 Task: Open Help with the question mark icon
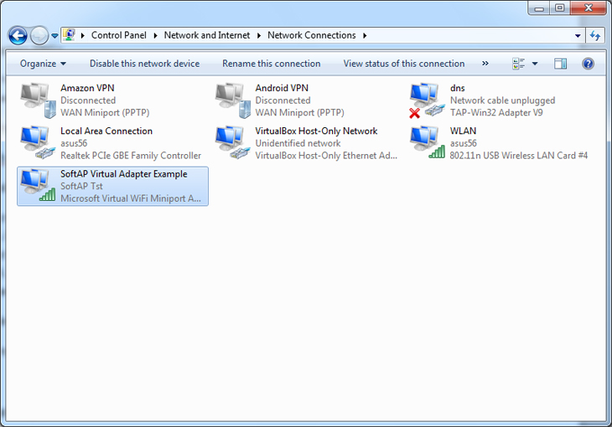tap(588, 64)
